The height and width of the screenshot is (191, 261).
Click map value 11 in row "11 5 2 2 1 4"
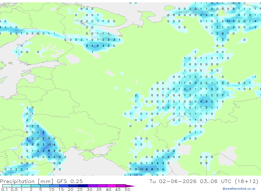pyautogui.click(x=228, y=21)
